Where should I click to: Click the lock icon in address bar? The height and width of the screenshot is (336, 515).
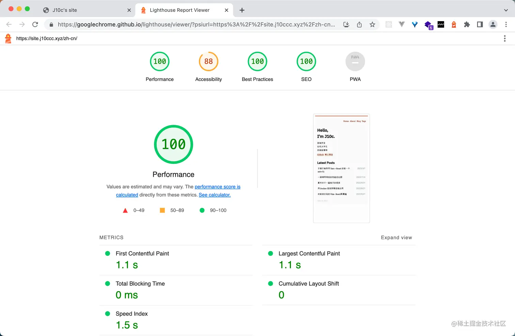point(51,24)
